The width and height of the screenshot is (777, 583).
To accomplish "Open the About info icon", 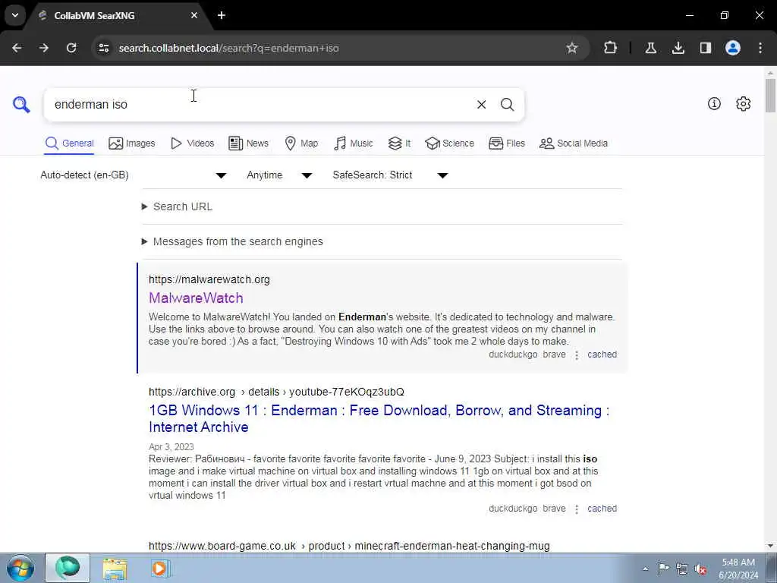I will 714,103.
